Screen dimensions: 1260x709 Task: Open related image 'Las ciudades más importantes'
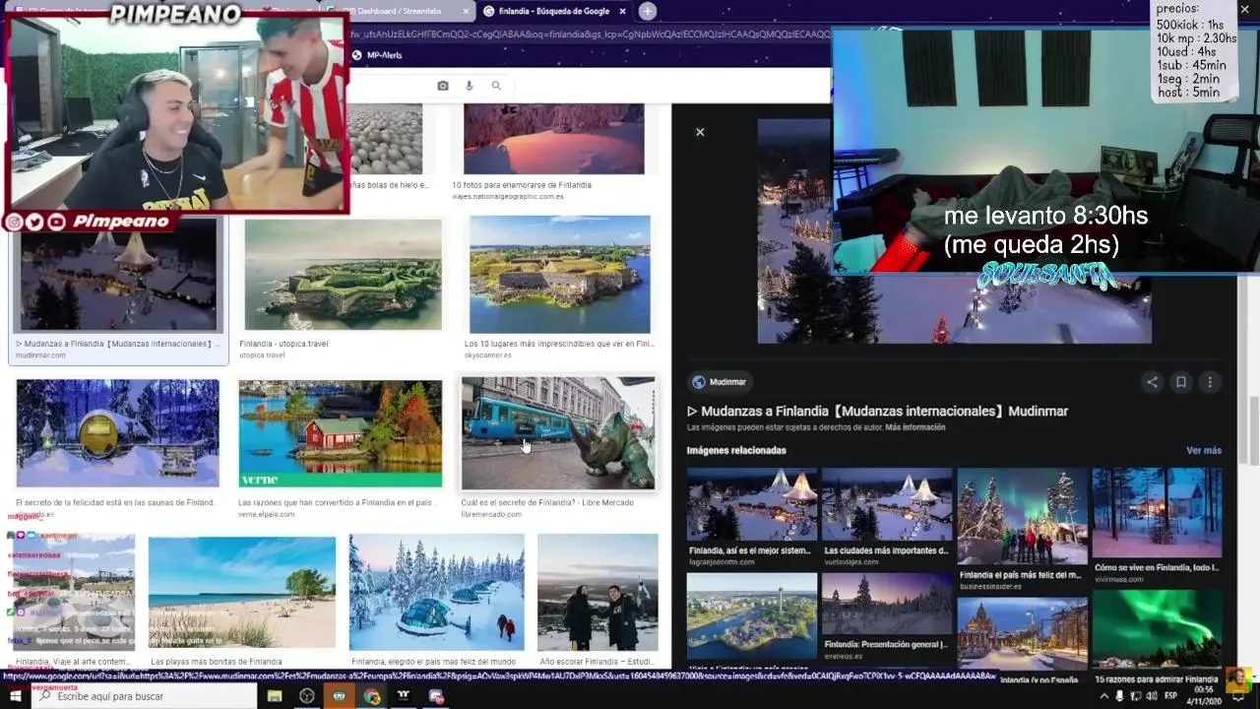click(x=887, y=504)
